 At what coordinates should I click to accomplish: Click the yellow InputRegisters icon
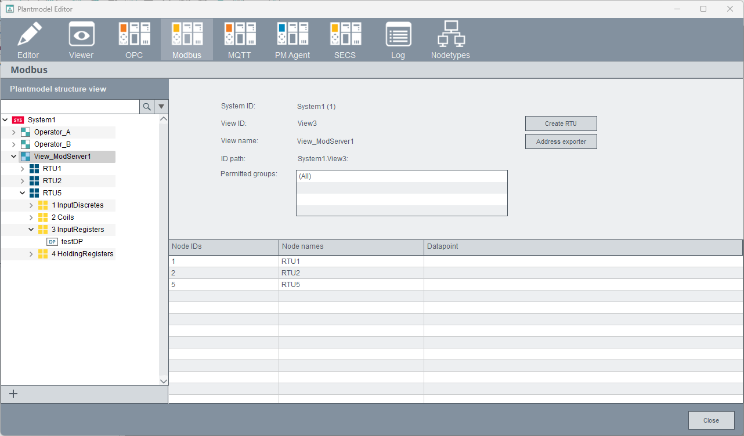43,230
